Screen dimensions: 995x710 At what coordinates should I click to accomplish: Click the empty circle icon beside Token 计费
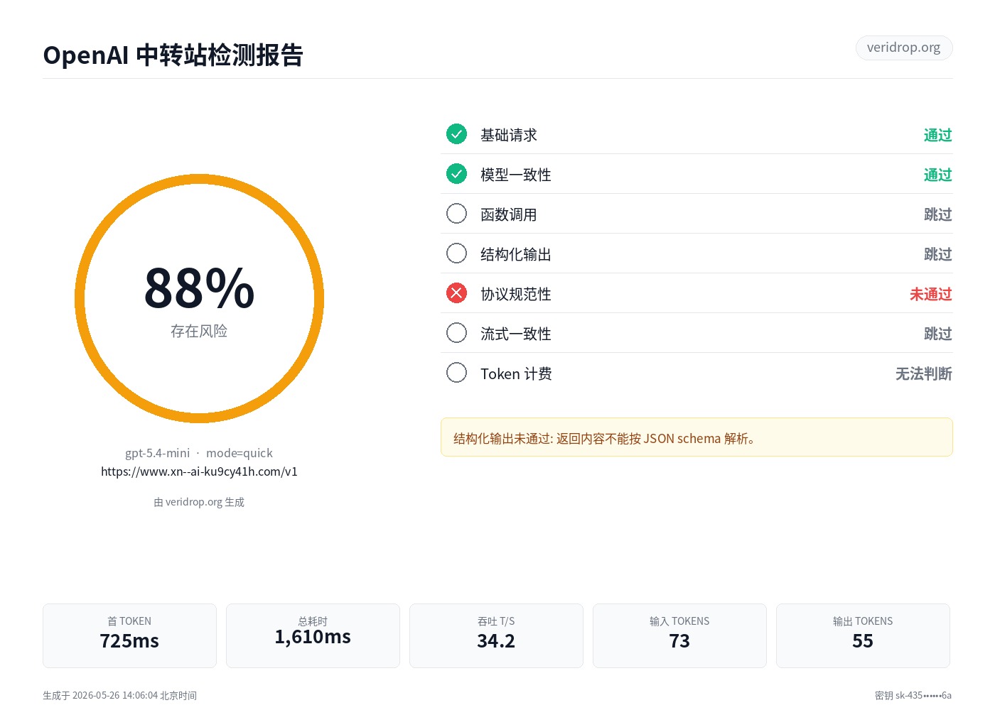point(456,373)
